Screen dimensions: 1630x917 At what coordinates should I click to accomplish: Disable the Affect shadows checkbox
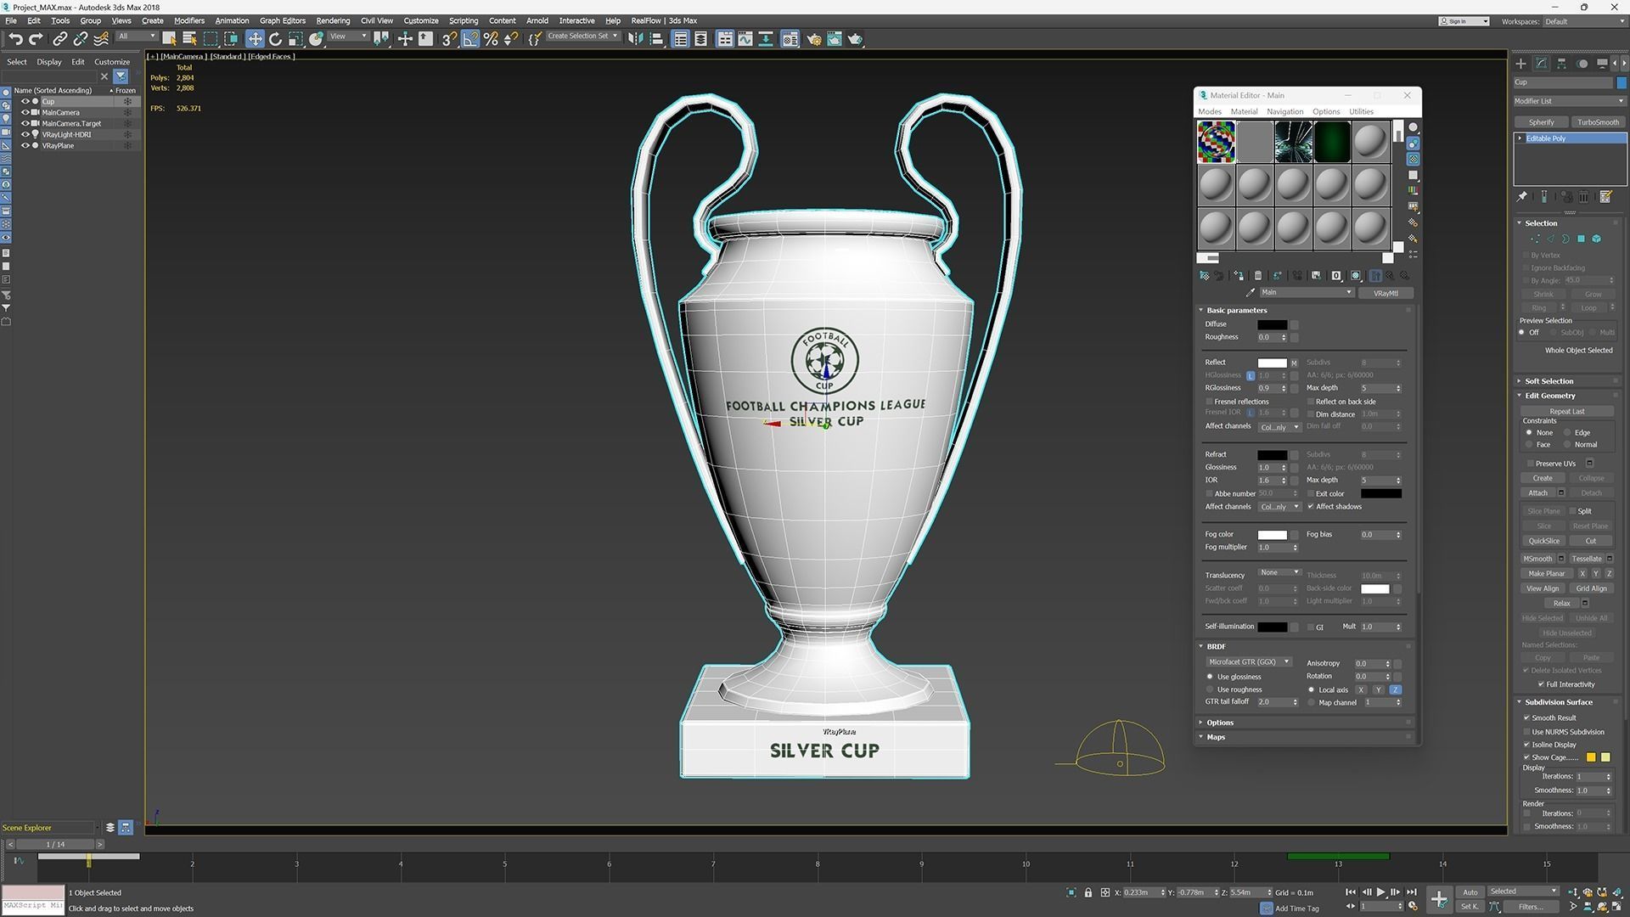click(x=1311, y=507)
